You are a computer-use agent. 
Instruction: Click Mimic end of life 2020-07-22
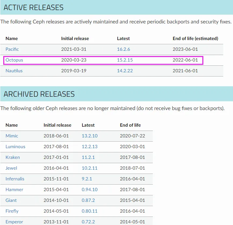coord(132,136)
